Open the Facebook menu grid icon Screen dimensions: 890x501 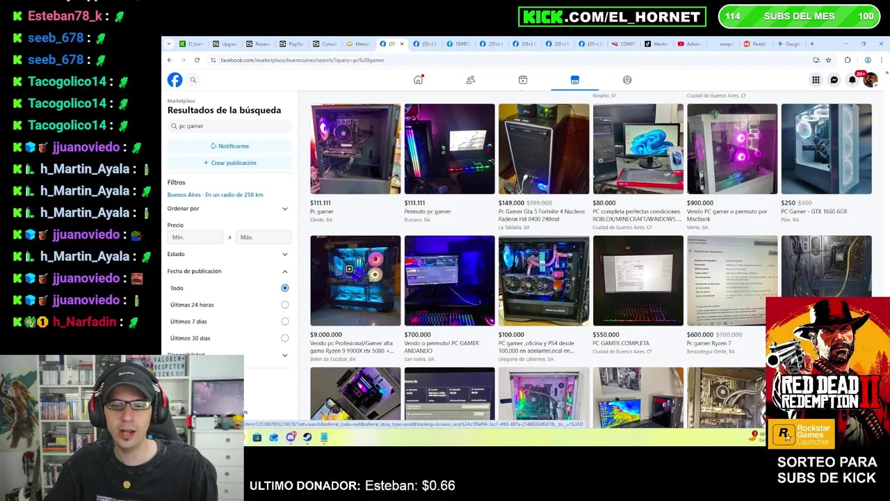click(x=816, y=80)
